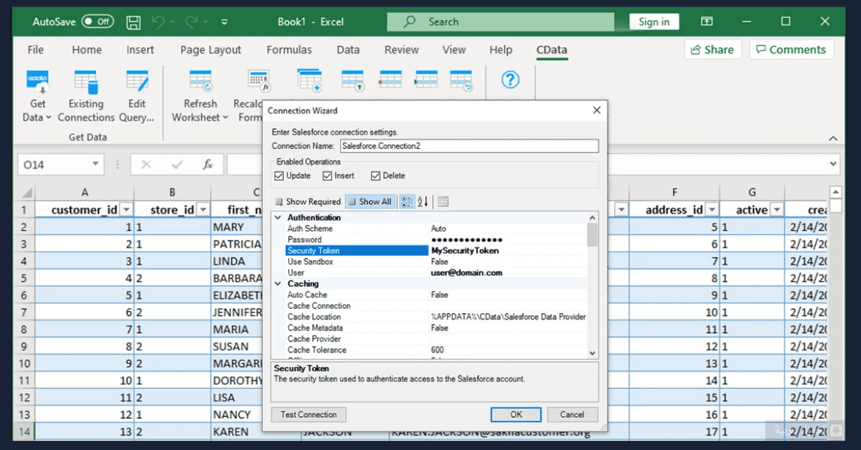Click the Connection Name input field

(x=469, y=145)
